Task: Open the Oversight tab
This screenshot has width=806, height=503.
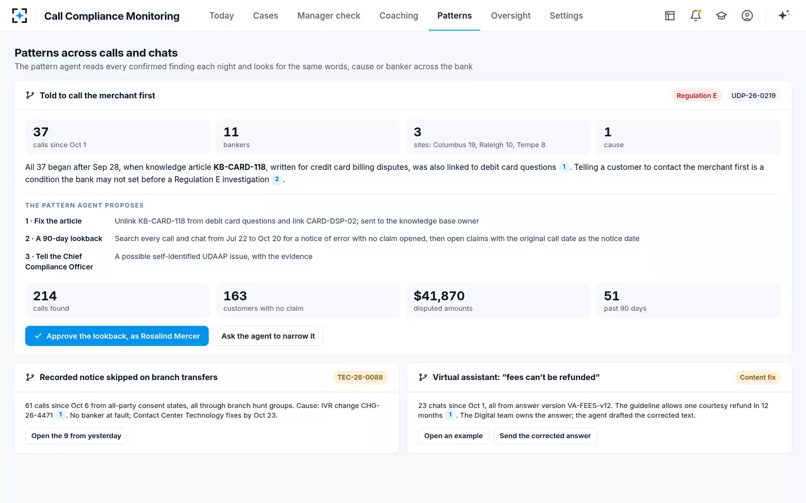Action: click(x=510, y=16)
